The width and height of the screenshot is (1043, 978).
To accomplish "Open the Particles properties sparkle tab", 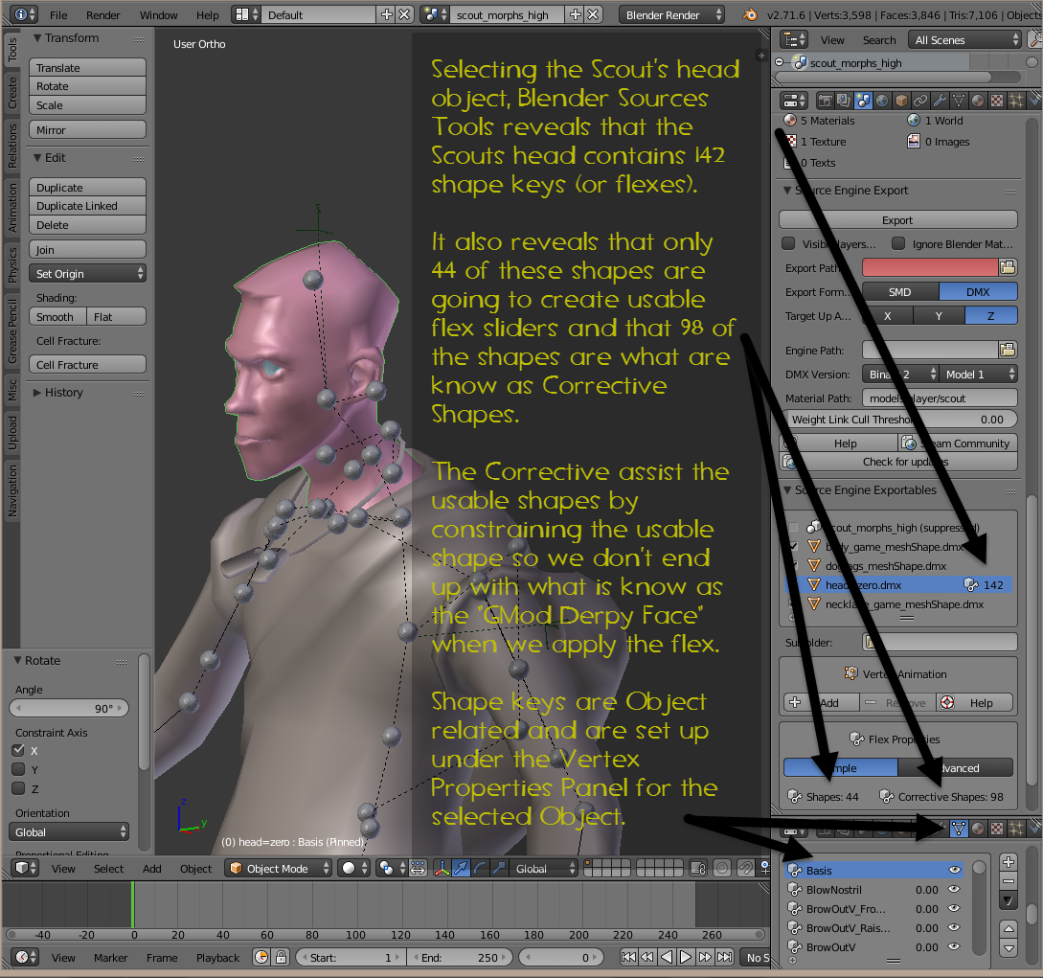I will click(1016, 101).
